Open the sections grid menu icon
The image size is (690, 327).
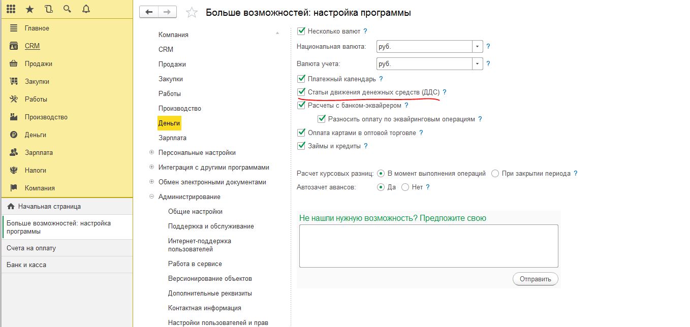[x=11, y=9]
